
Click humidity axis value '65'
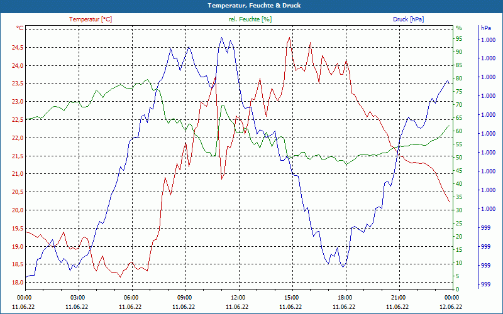[x=459, y=118]
